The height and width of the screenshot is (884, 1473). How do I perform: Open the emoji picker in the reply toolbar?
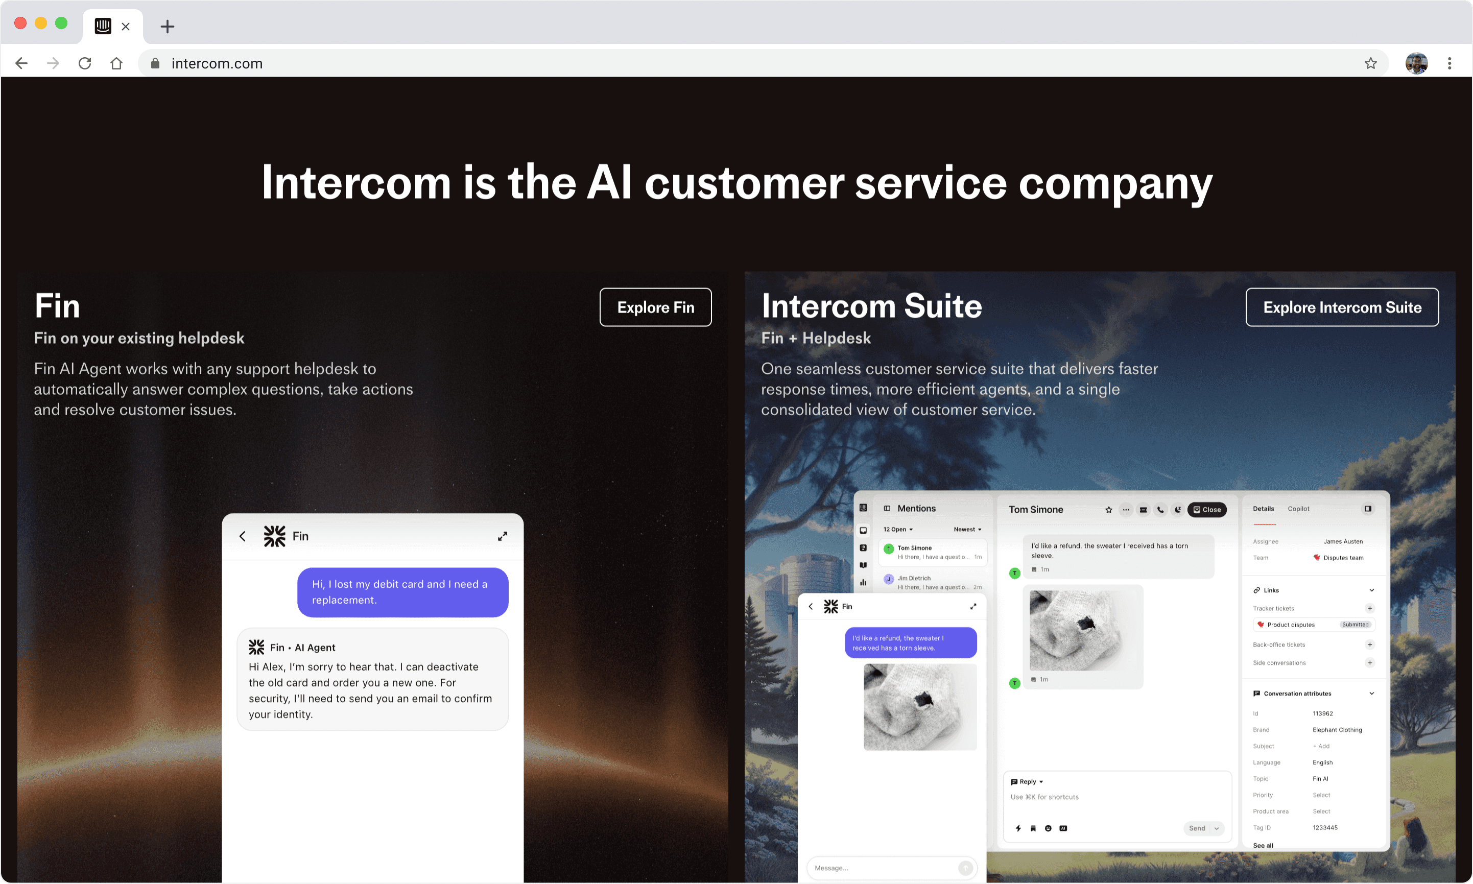click(x=1049, y=829)
